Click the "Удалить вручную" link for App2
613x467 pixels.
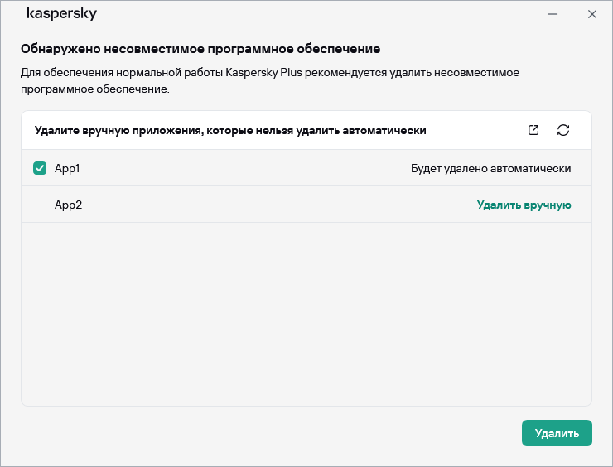524,205
